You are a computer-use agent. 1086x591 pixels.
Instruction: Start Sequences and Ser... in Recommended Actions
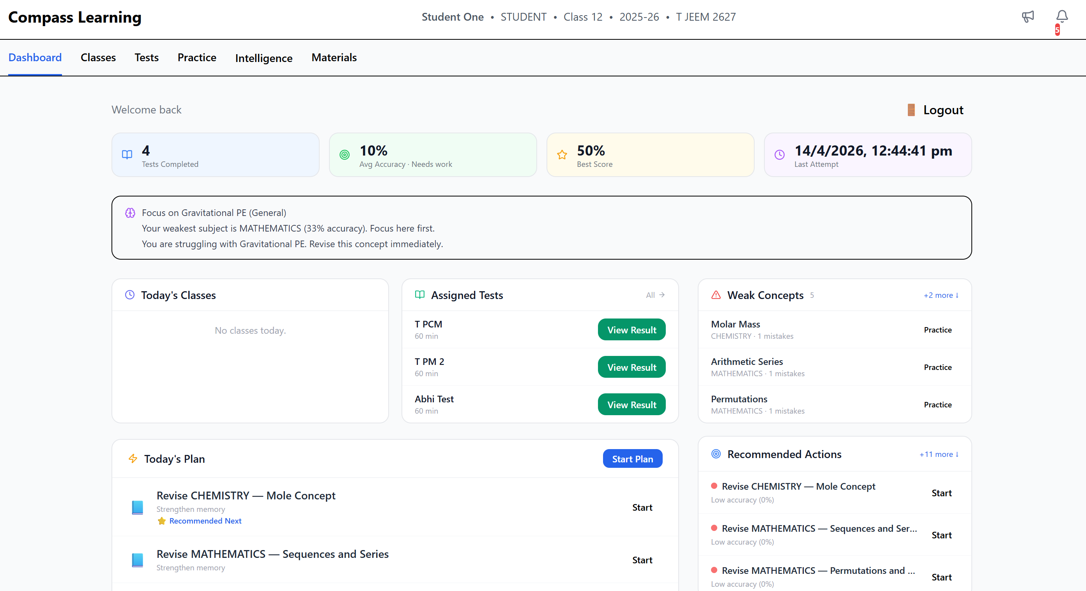coord(941,535)
